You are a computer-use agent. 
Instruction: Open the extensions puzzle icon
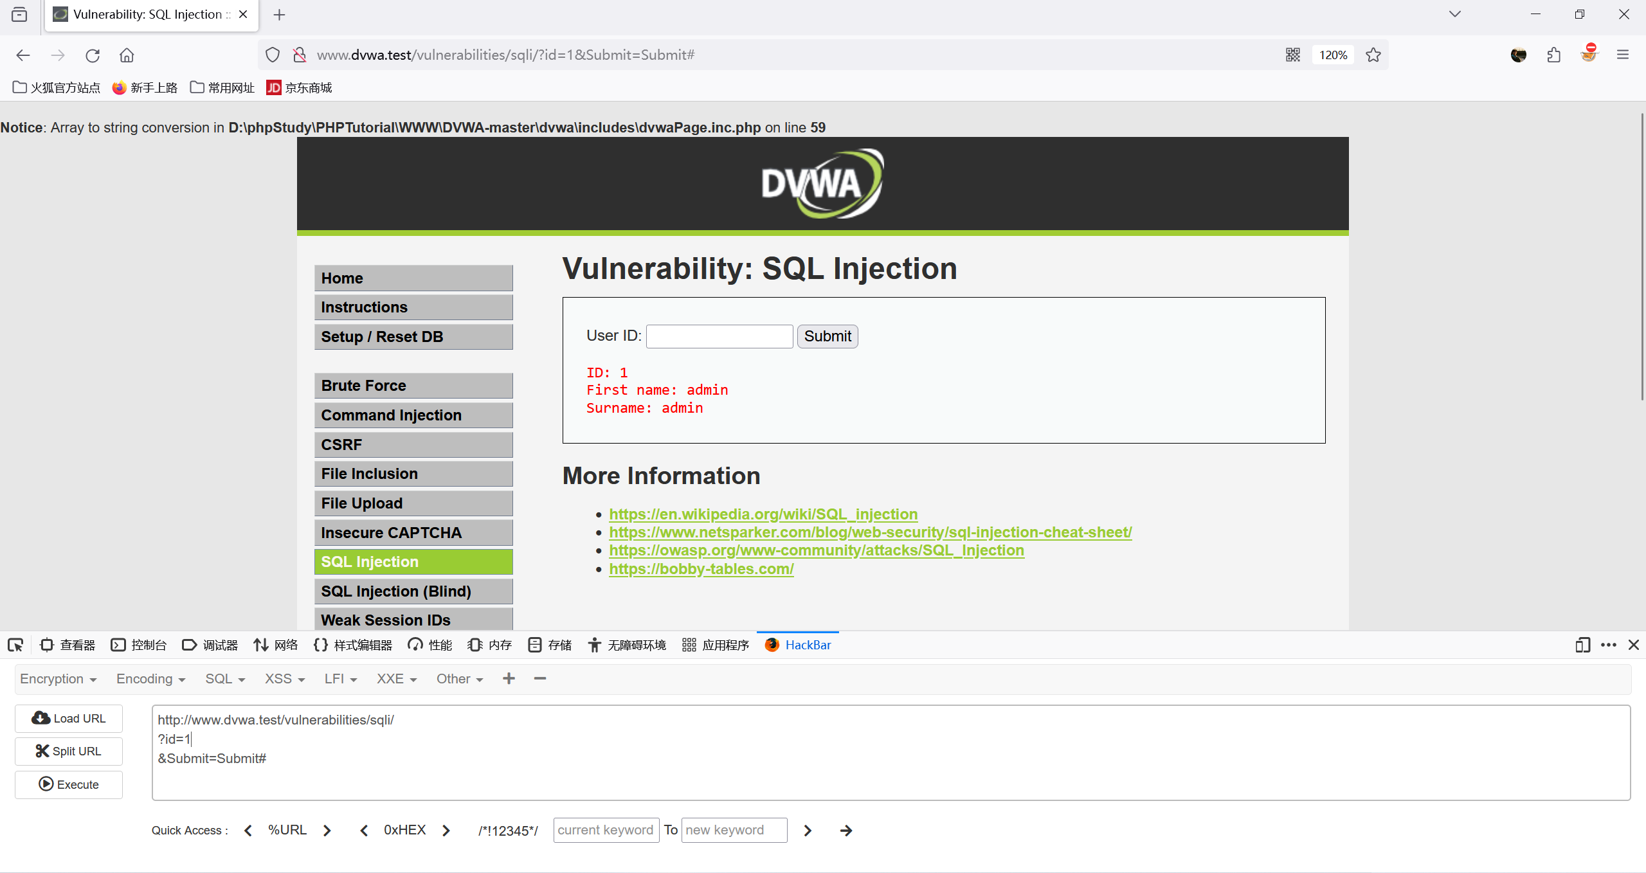coord(1553,55)
